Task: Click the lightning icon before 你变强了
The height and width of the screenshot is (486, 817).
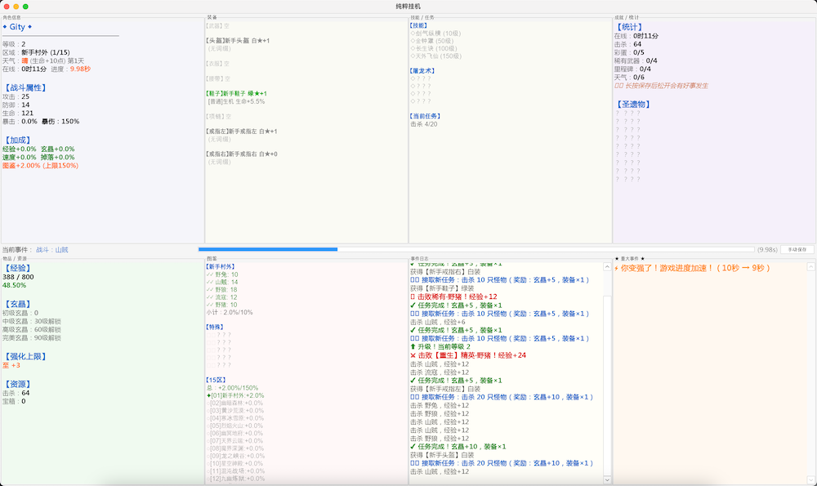Action: click(616, 268)
